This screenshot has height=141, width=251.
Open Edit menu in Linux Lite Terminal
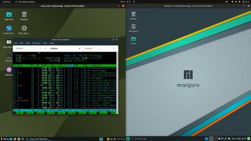[21, 43]
